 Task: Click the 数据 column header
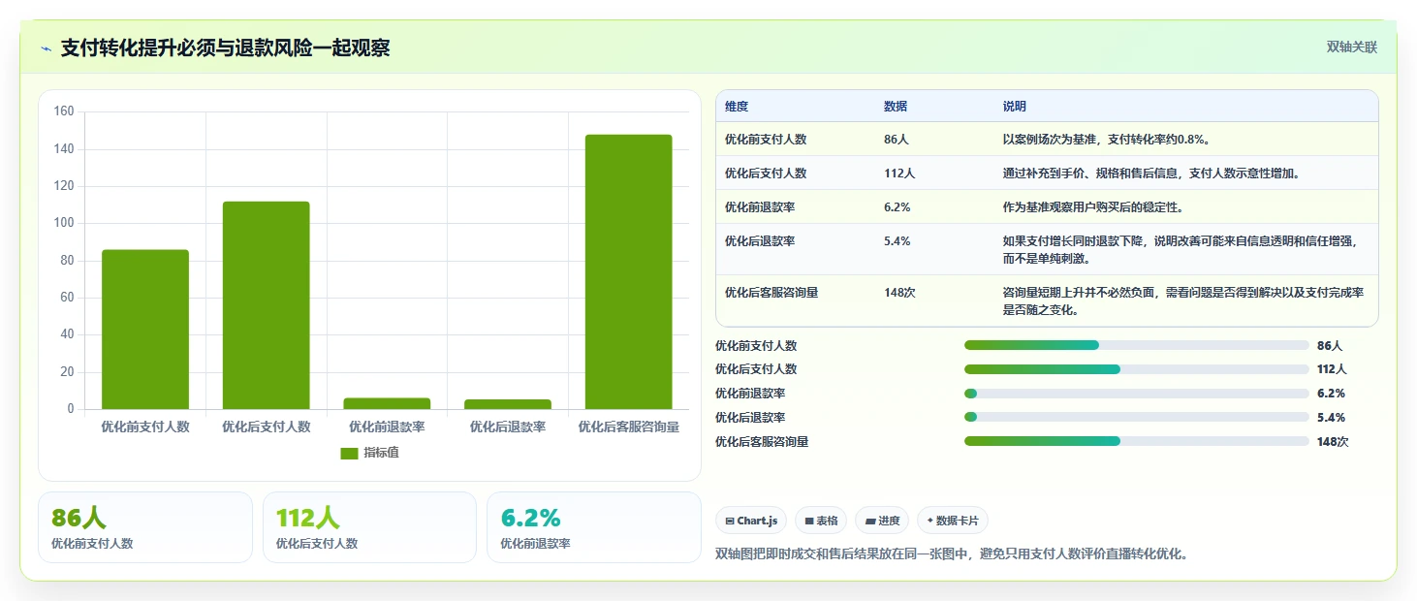[896, 107]
